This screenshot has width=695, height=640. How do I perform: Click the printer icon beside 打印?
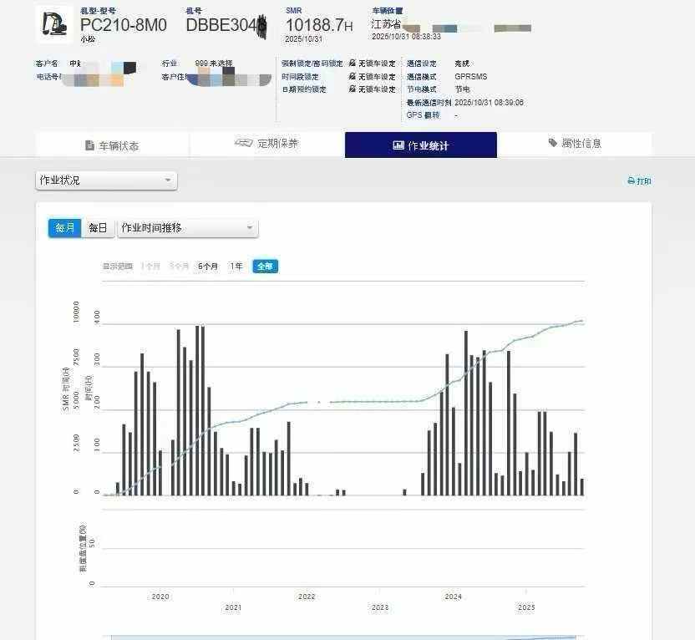click(631, 181)
